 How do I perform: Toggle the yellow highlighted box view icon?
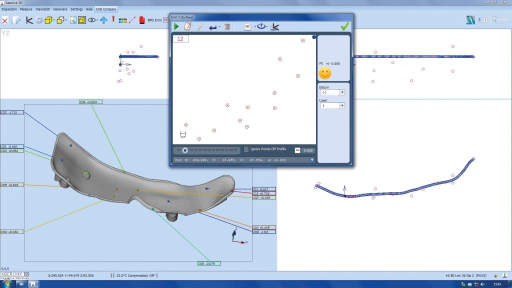[81, 20]
